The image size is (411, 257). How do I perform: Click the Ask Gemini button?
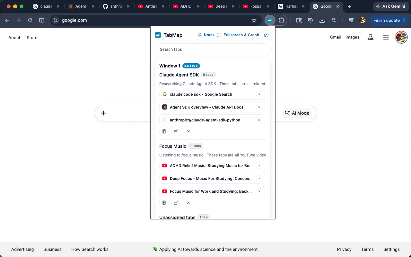pos(391,6)
